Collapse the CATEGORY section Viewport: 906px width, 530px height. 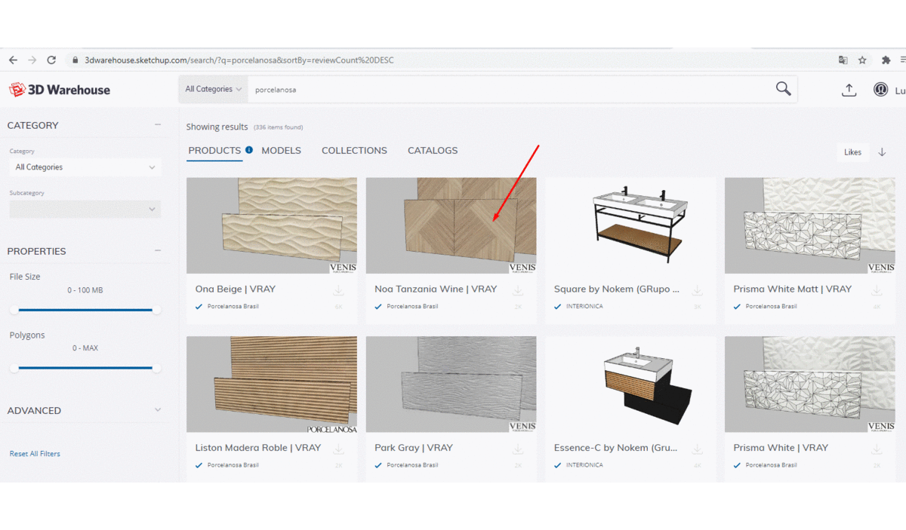pyautogui.click(x=158, y=125)
